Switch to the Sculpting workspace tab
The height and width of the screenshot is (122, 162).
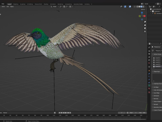[23, 4]
